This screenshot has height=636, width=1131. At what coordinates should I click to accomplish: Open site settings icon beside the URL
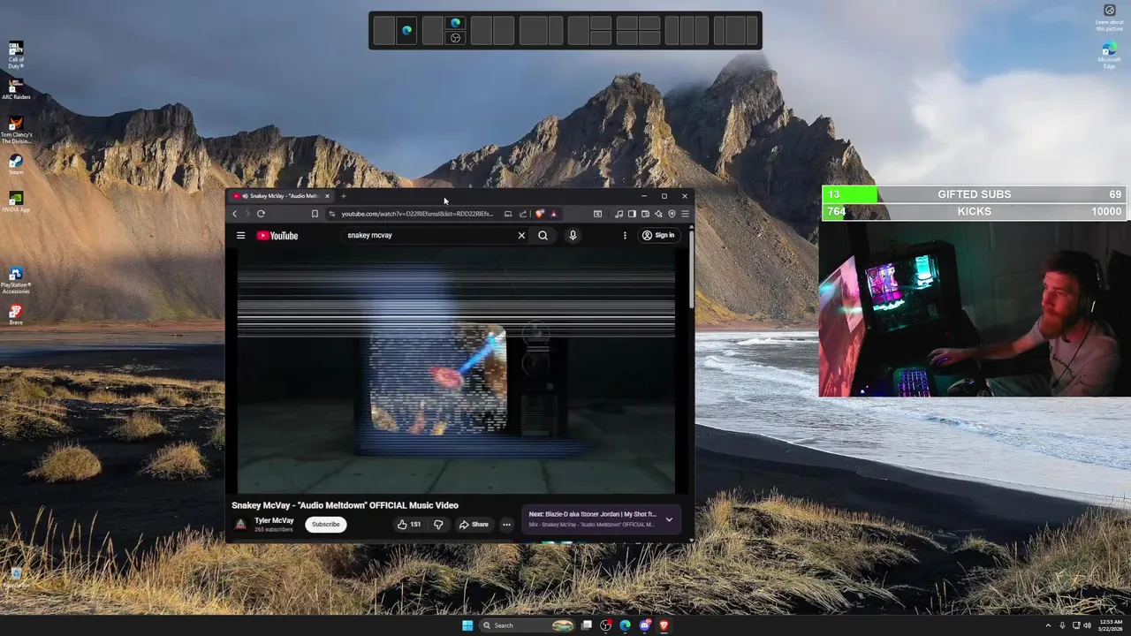tap(332, 214)
